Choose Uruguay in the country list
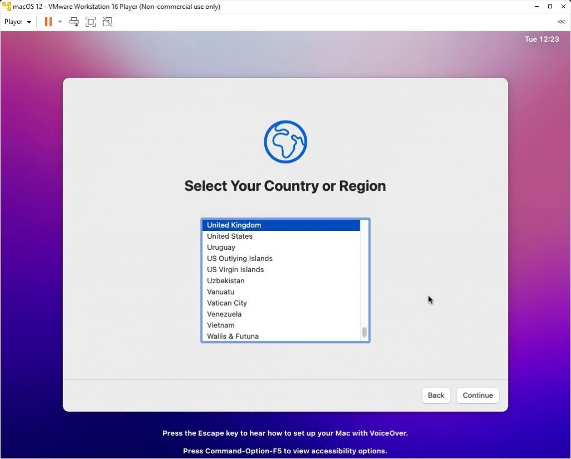Viewport: 571px width, 459px height. pos(221,247)
